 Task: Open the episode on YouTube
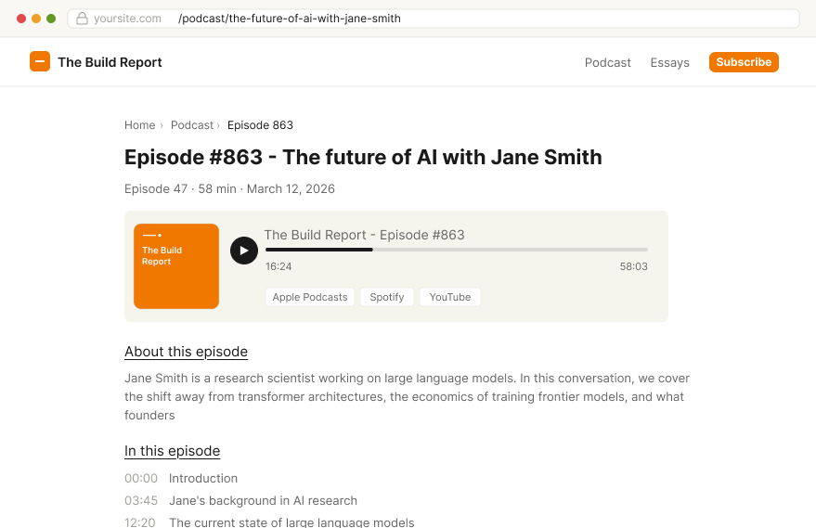450,297
